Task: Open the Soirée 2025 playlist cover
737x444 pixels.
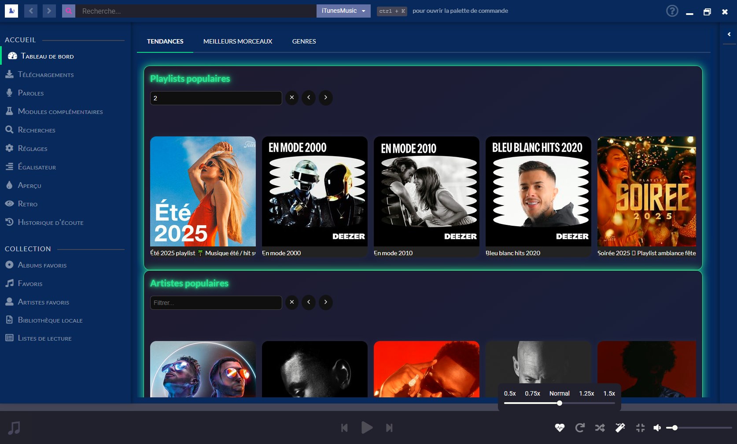Action: click(647, 191)
